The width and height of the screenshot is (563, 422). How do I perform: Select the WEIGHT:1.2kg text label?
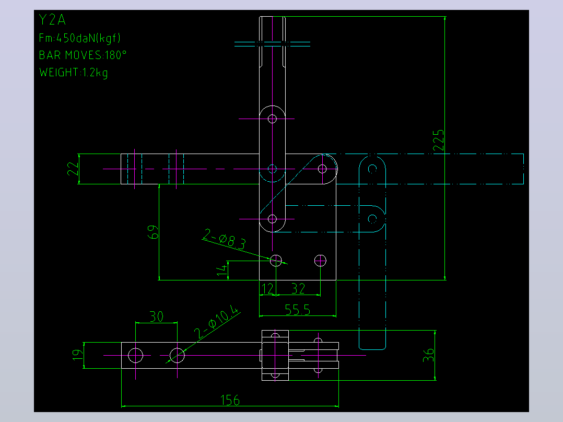tap(73, 73)
